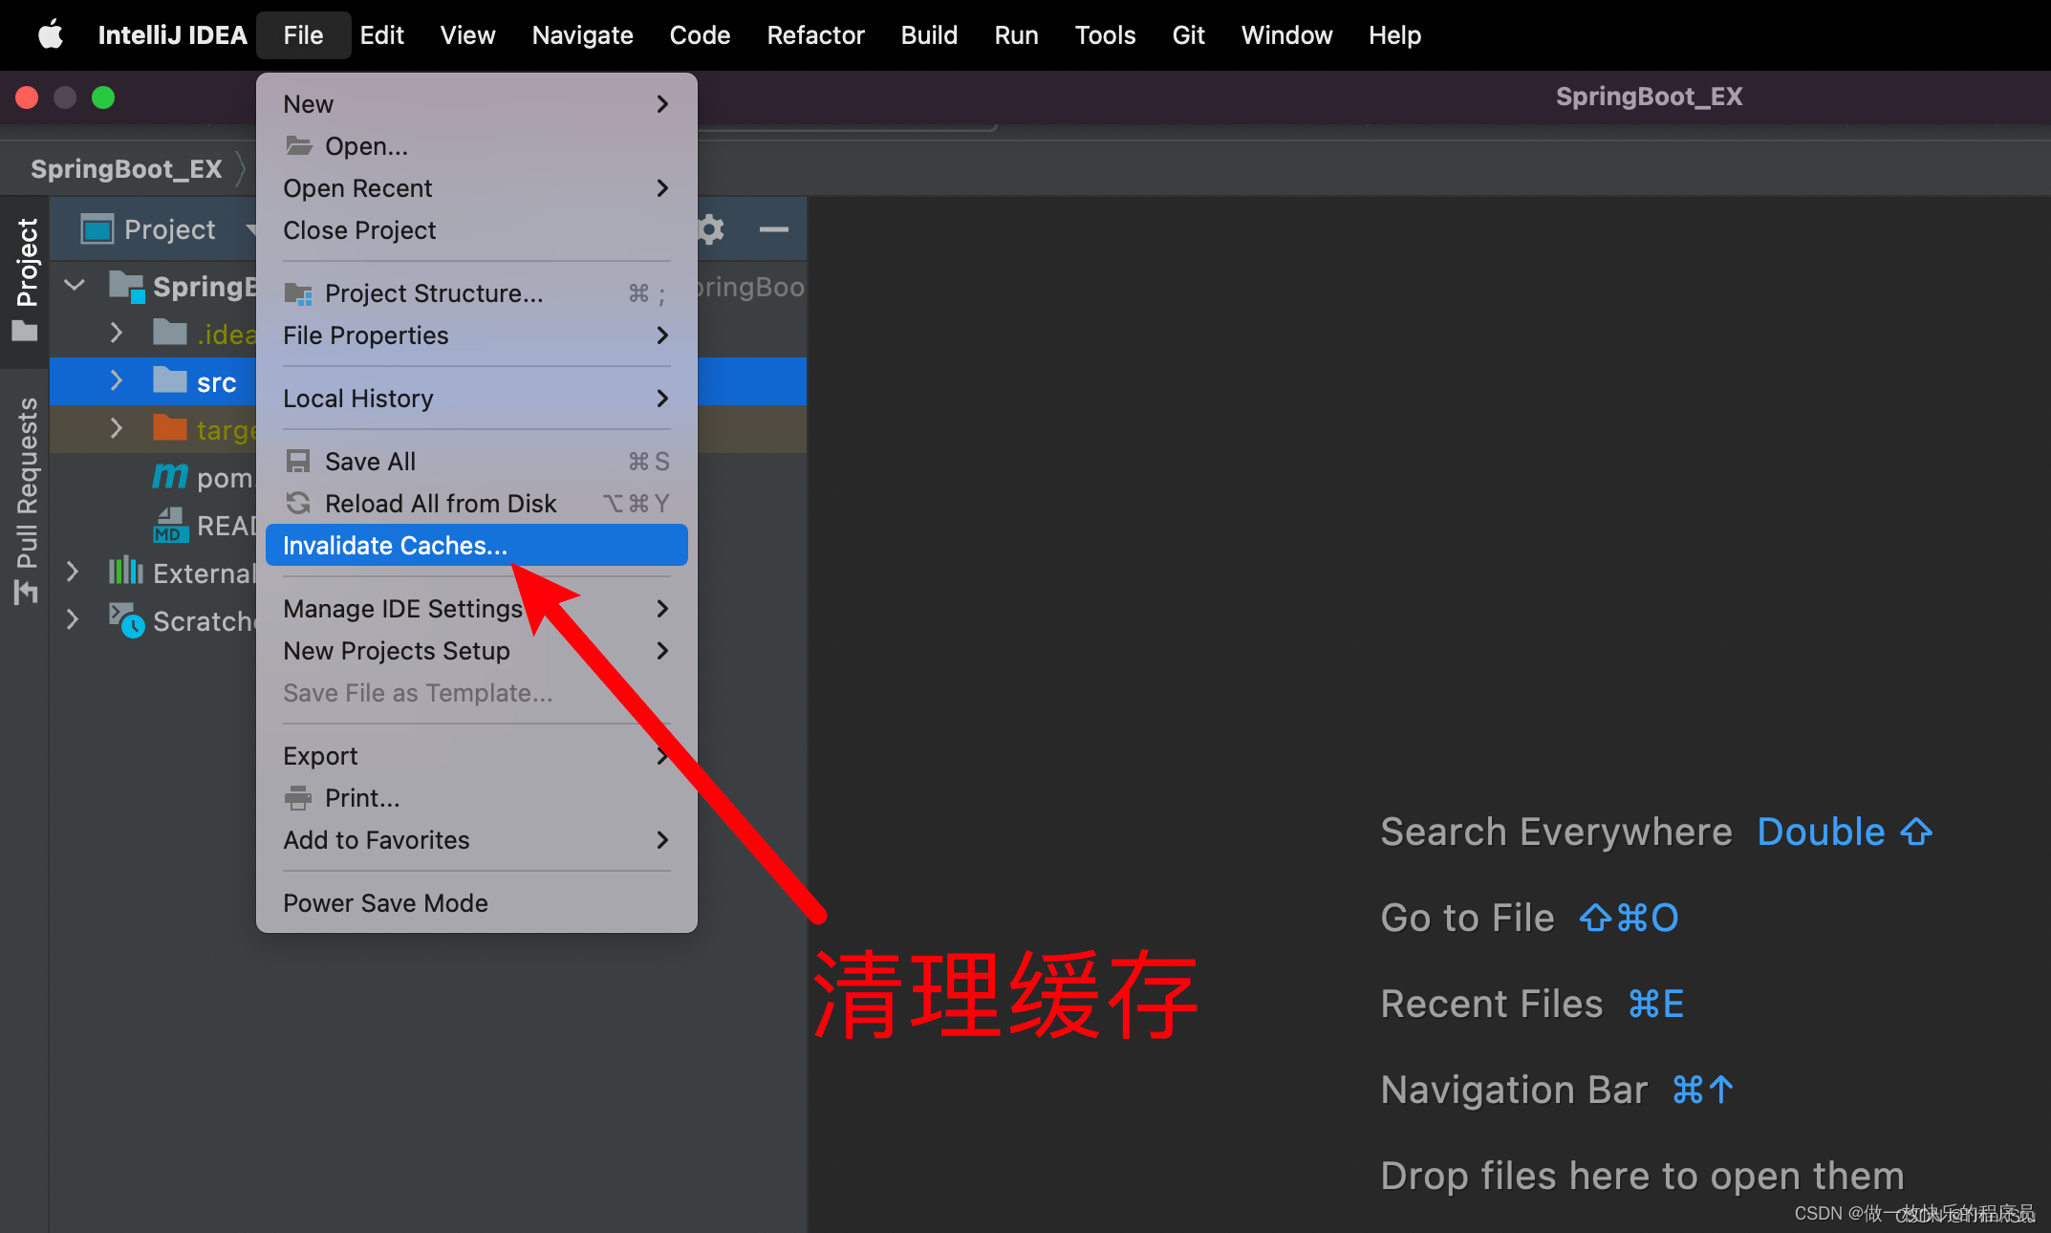Screen dimensions: 2051x1233
Task: Click 'Recent Files' hint text
Action: 1491,1004
